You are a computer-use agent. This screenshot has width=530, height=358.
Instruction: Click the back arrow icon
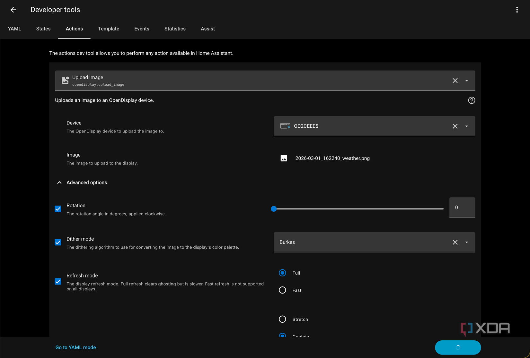pyautogui.click(x=13, y=10)
